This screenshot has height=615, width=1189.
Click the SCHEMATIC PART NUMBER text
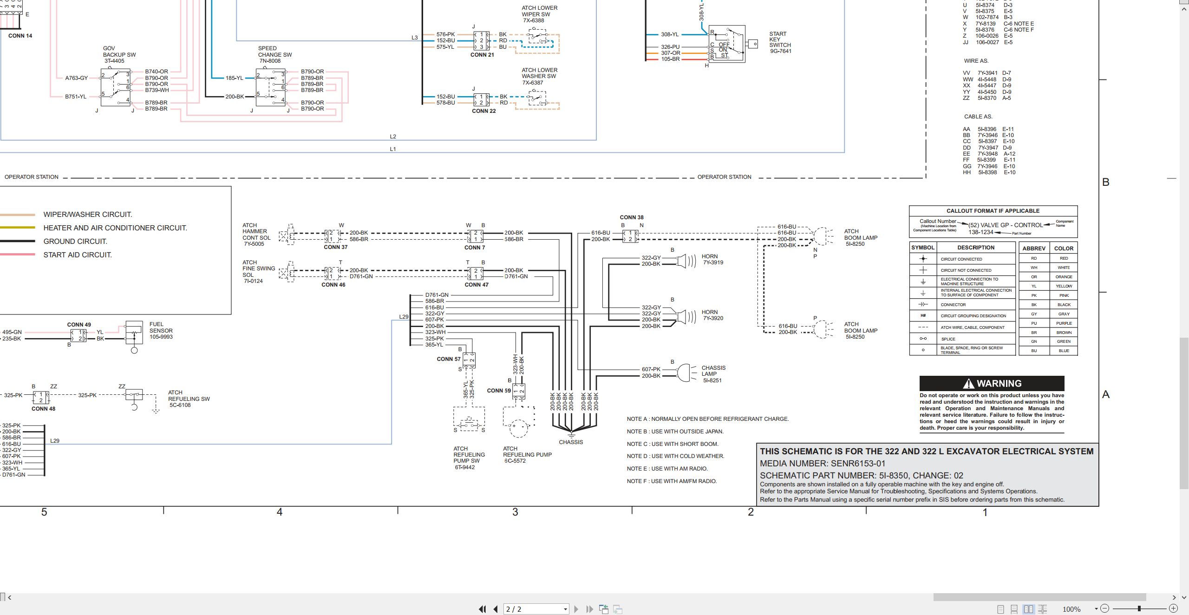click(x=862, y=475)
